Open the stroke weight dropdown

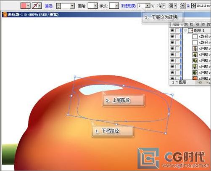pos(72,6)
